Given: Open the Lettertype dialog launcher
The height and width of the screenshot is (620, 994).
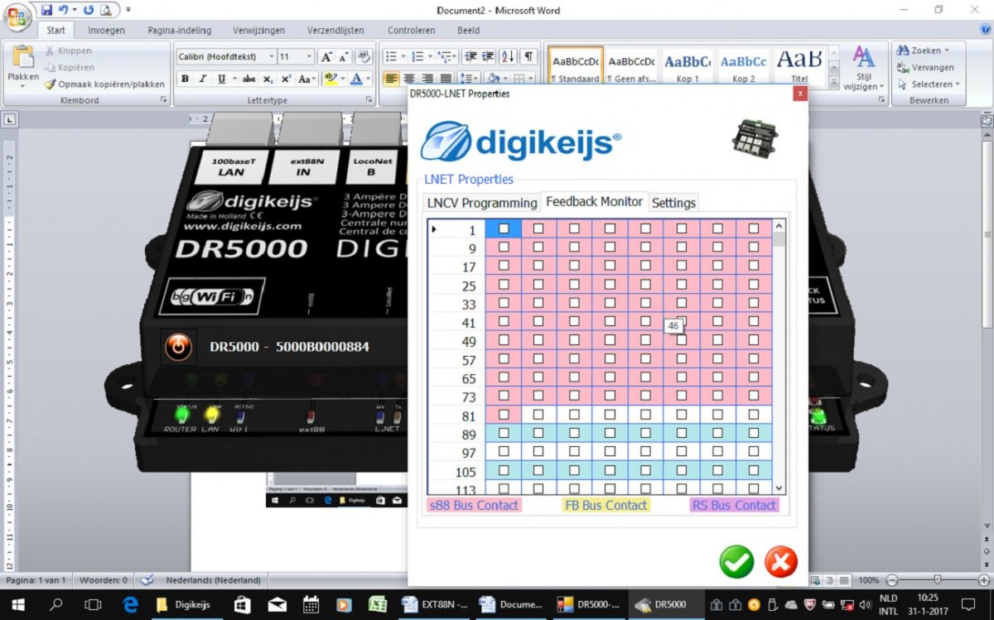Looking at the screenshot, I should point(370,100).
